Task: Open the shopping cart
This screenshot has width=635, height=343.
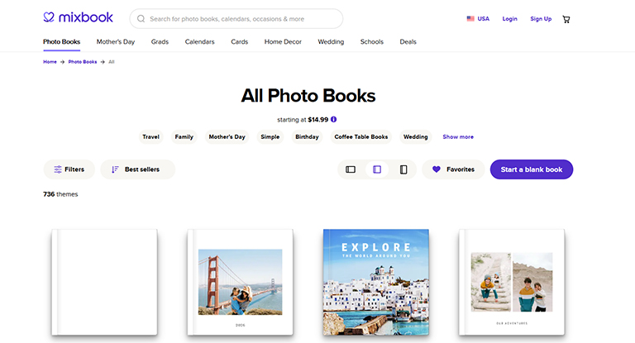Action: pos(566,18)
